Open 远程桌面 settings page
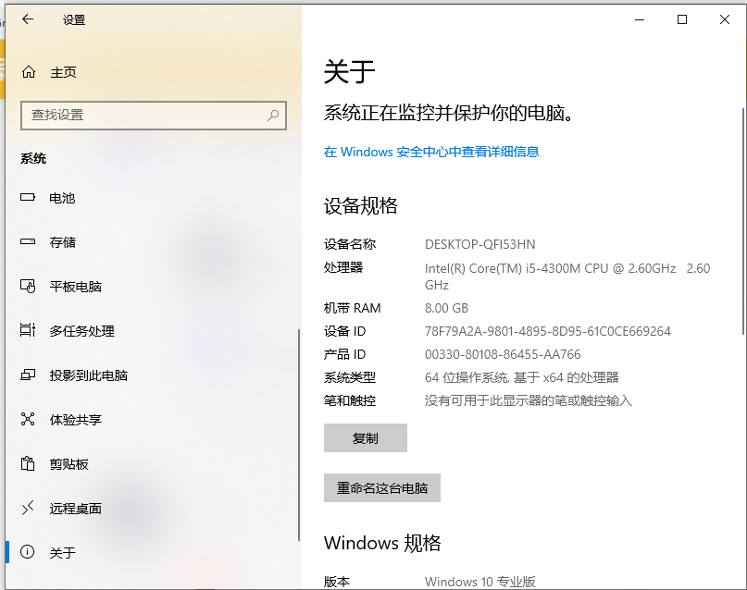 pos(75,509)
